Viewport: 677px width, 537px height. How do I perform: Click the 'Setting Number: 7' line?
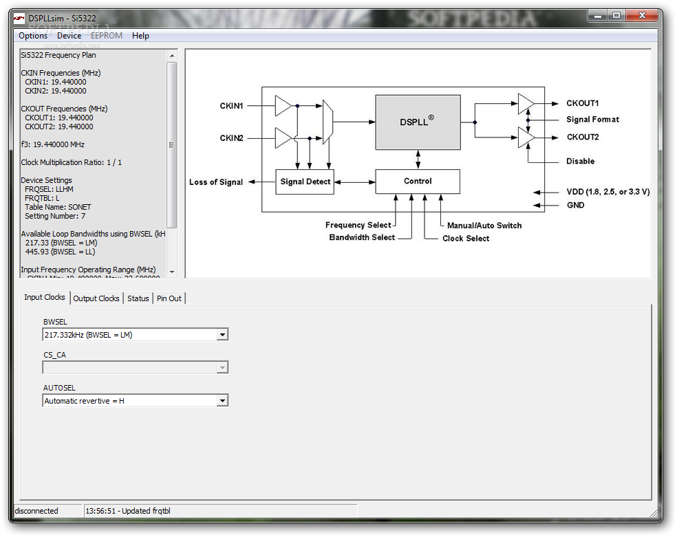(55, 216)
